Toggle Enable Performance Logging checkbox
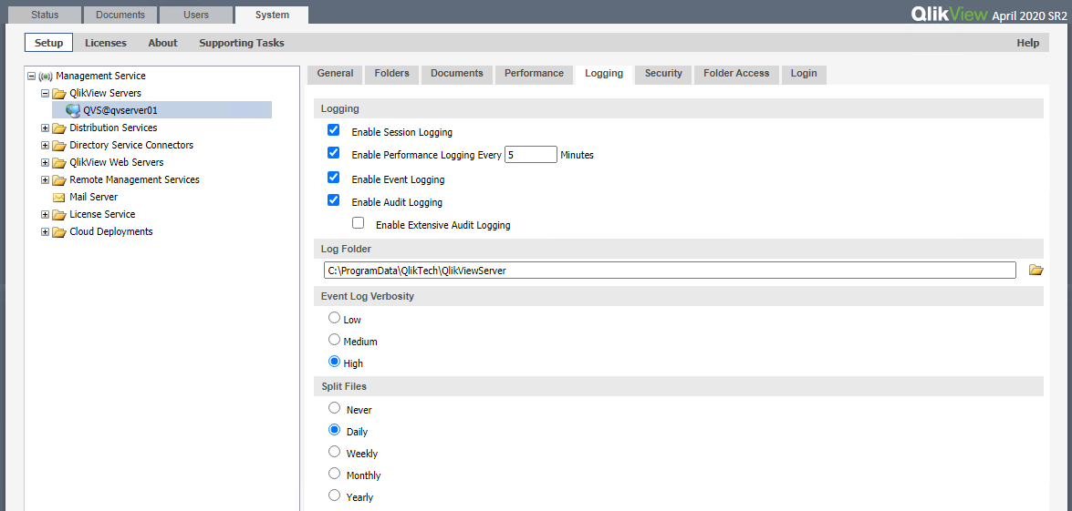 click(334, 153)
